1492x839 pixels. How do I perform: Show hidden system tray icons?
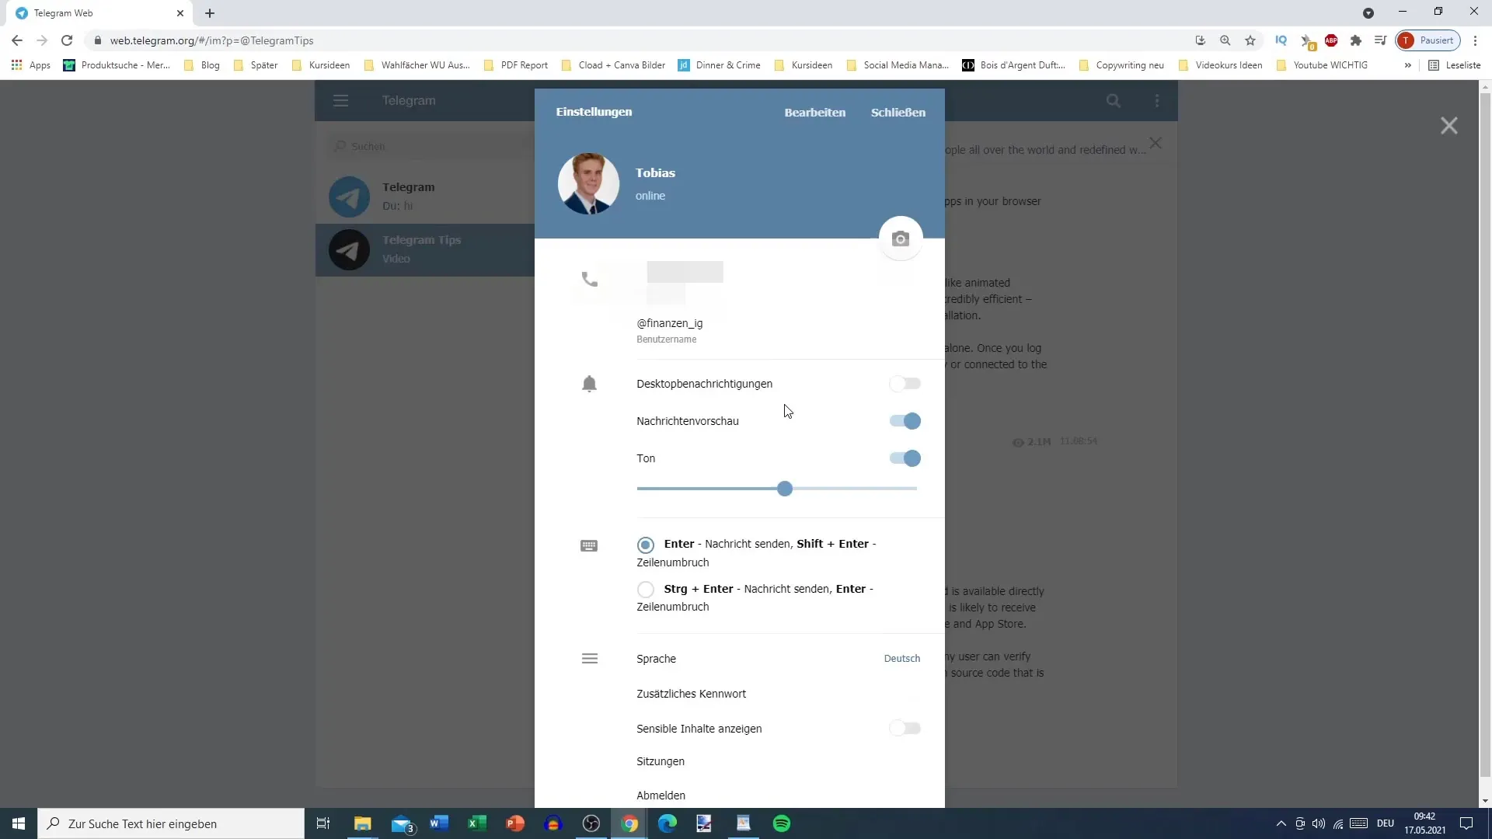[1281, 823]
